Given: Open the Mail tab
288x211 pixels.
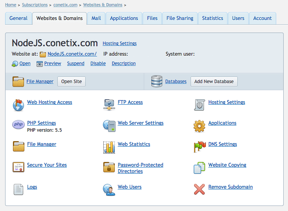Looking at the screenshot, I should pyautogui.click(x=96, y=18).
